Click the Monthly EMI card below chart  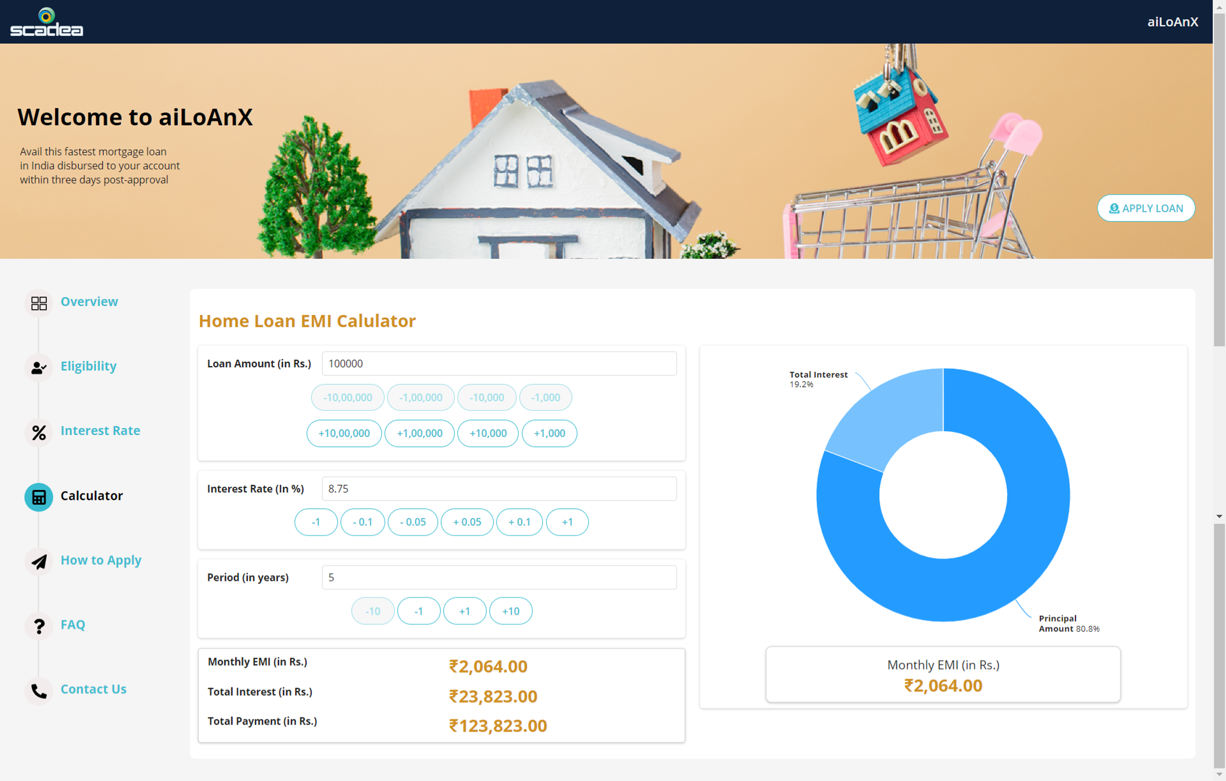click(x=943, y=675)
